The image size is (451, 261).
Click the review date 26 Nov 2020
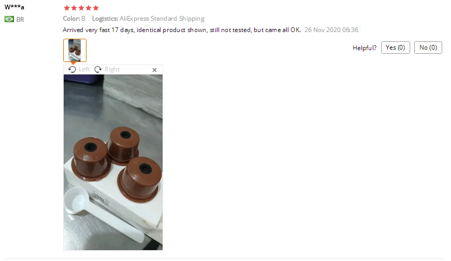point(323,30)
